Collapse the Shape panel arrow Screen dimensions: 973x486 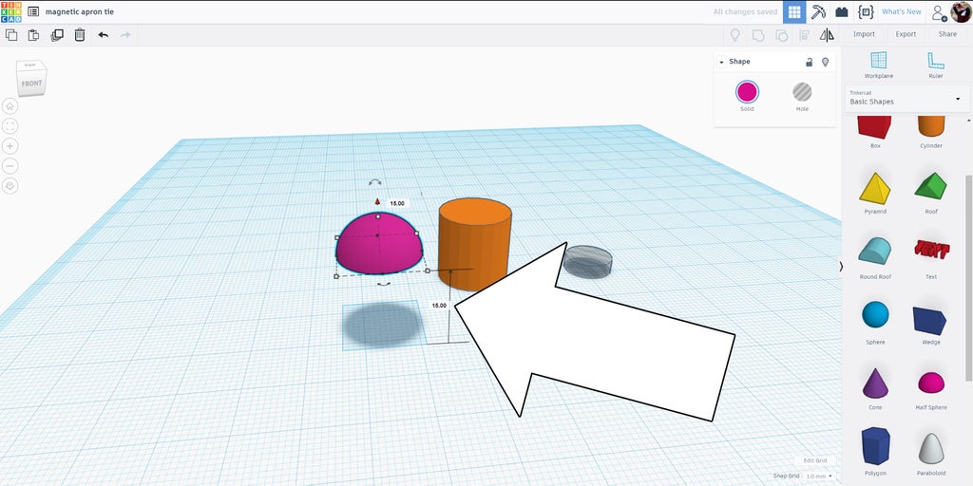tap(721, 62)
